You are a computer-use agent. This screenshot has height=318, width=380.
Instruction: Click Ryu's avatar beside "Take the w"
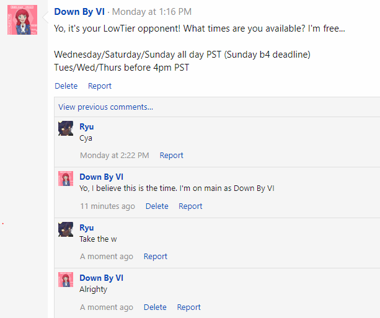click(66, 229)
